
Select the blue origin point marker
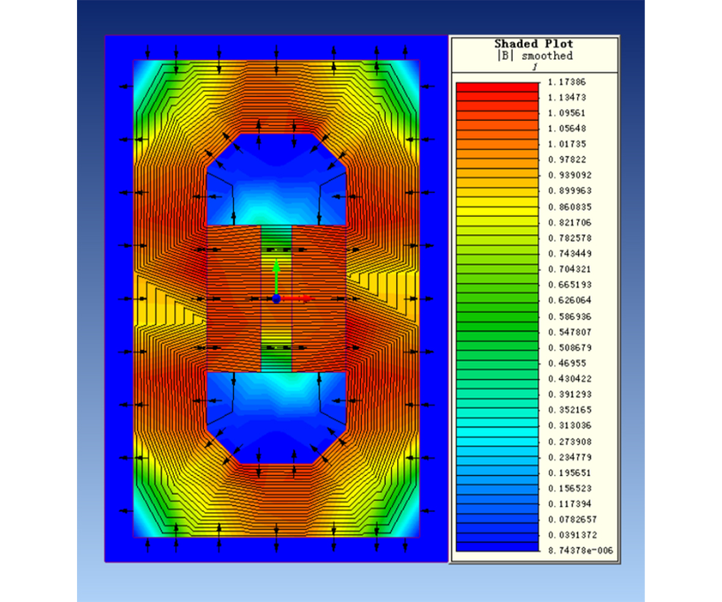coord(276,299)
